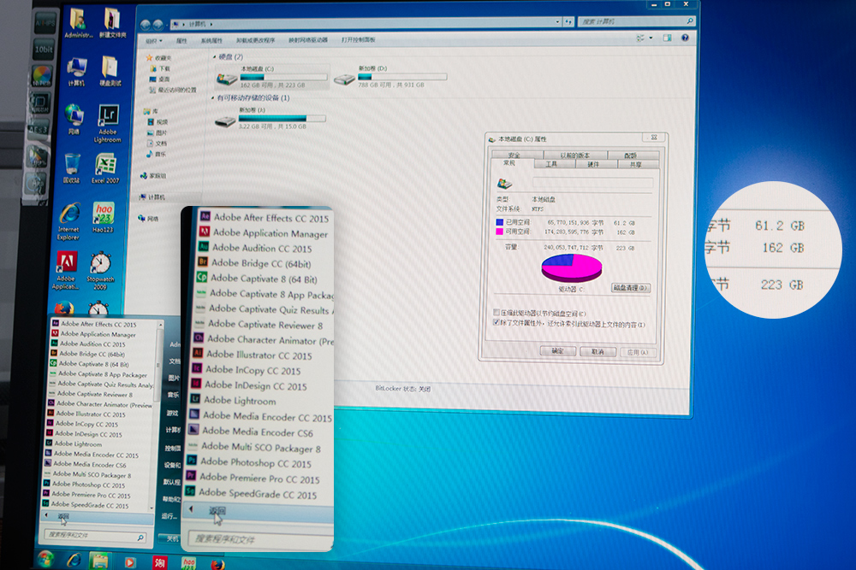Enable the compress this drive checkbox

497,313
